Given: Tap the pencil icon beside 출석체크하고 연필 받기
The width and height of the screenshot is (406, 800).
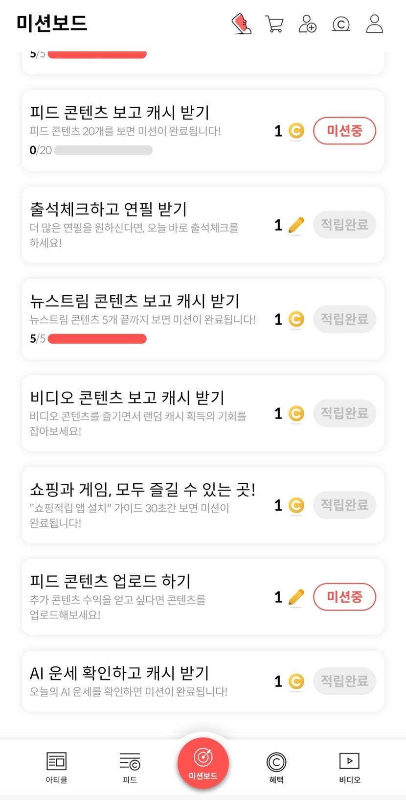Looking at the screenshot, I should pyautogui.click(x=296, y=225).
